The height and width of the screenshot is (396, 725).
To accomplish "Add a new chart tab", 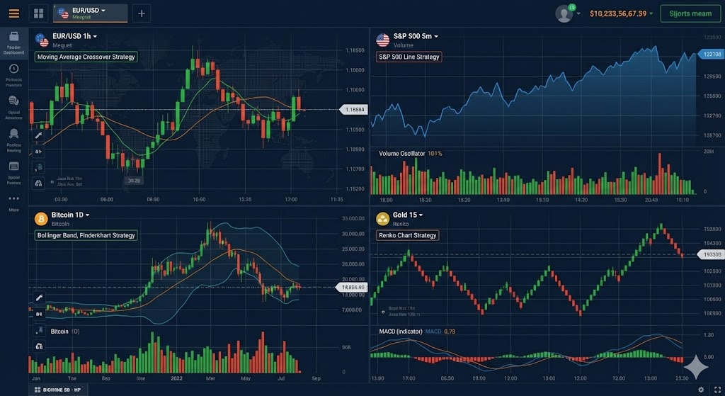I will click(x=142, y=13).
